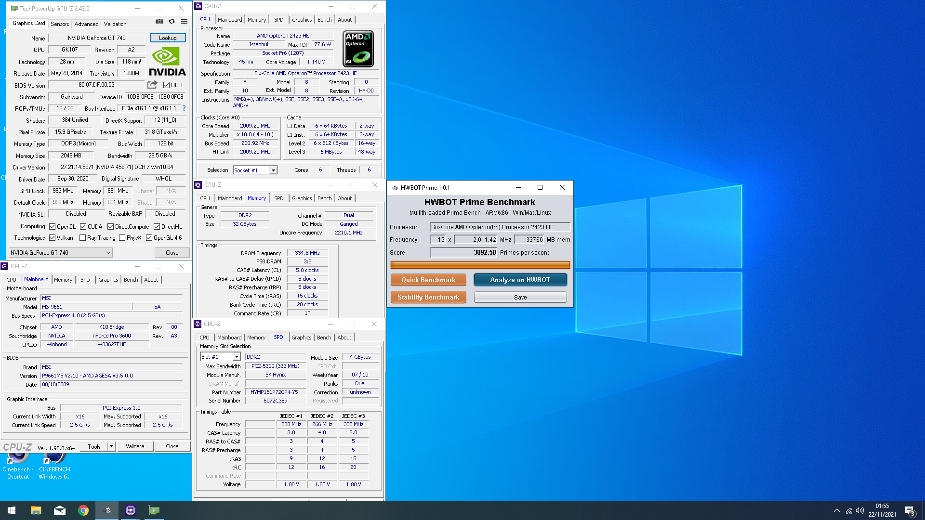This screenshot has height=520, width=925.
Task: Switch to GPU-Z Validation tab
Action: click(x=115, y=24)
